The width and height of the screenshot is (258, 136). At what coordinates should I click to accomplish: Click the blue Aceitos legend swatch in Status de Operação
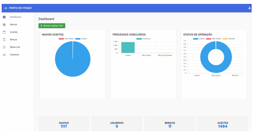[x=195, y=39]
